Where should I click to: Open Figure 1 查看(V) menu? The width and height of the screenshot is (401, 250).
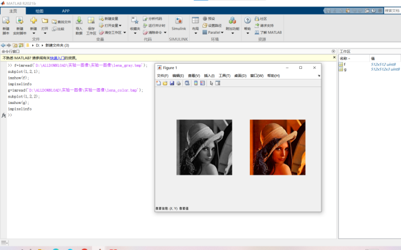point(194,76)
